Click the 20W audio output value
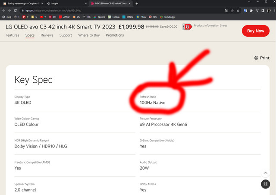 point(144,168)
